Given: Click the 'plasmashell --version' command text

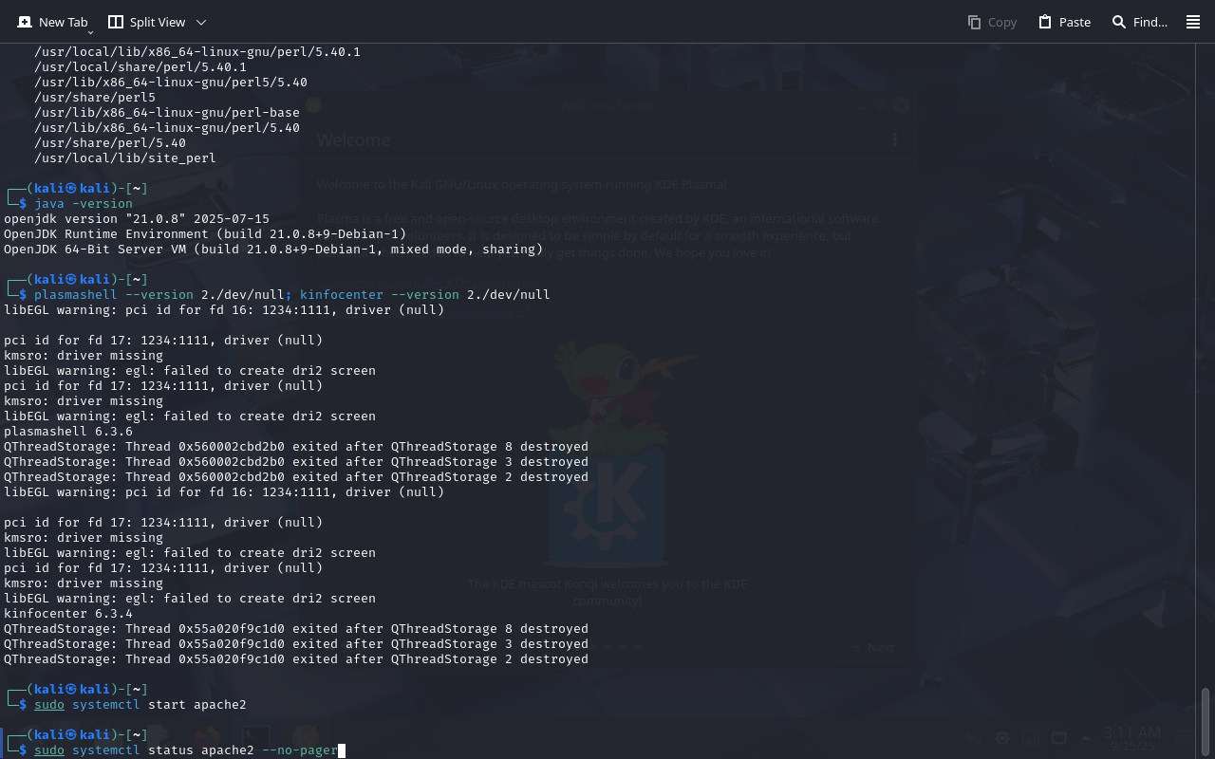Looking at the screenshot, I should tap(114, 295).
